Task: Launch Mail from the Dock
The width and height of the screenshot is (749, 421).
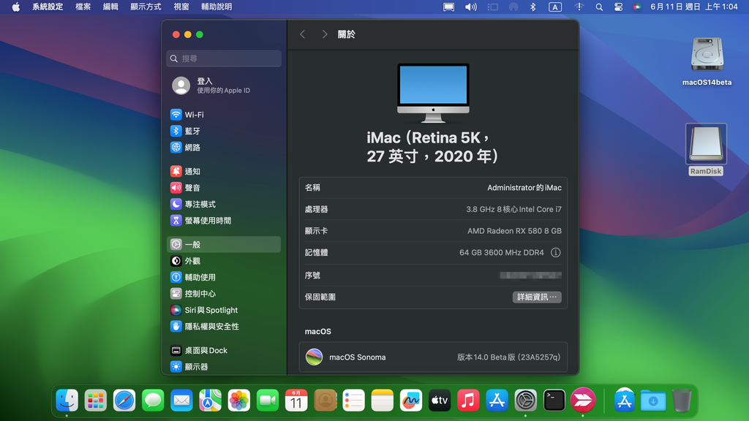Action: click(x=181, y=401)
